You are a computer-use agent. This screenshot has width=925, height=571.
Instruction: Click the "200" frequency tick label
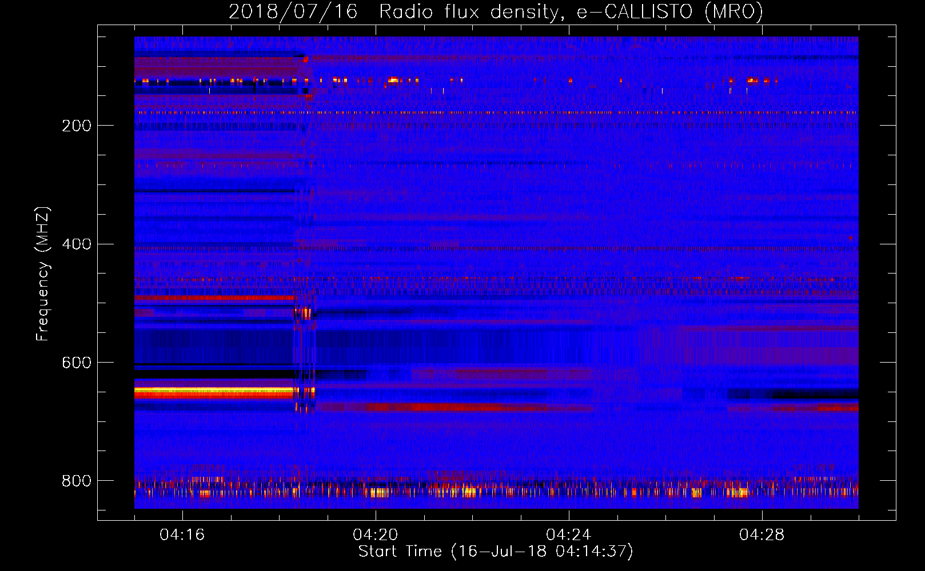77,126
